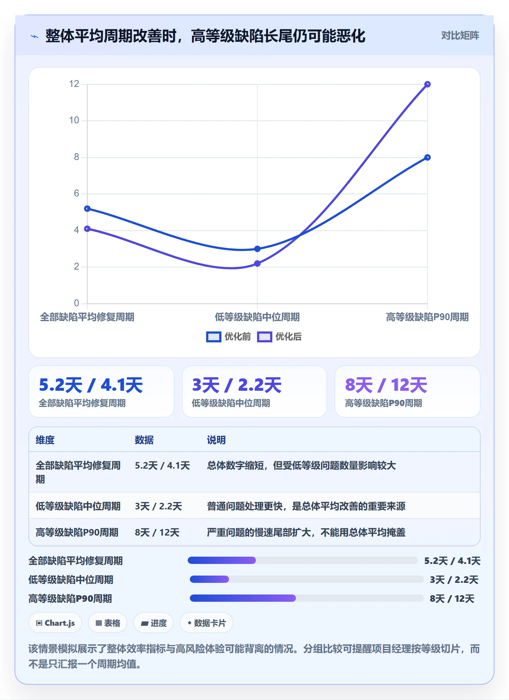Click the lightning bolt icon beside the title
This screenshot has height=700, width=509.
tap(35, 36)
